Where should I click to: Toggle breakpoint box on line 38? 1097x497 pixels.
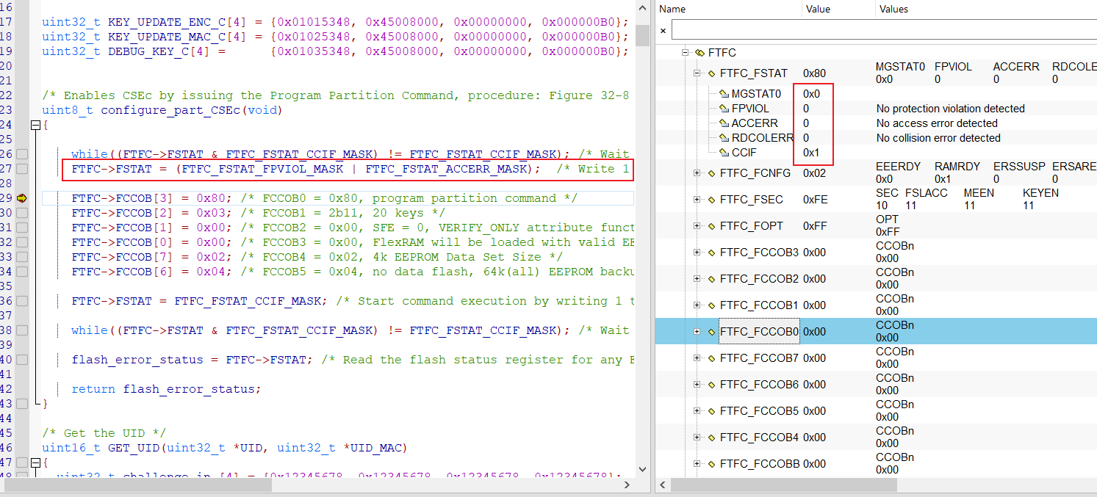[22, 330]
